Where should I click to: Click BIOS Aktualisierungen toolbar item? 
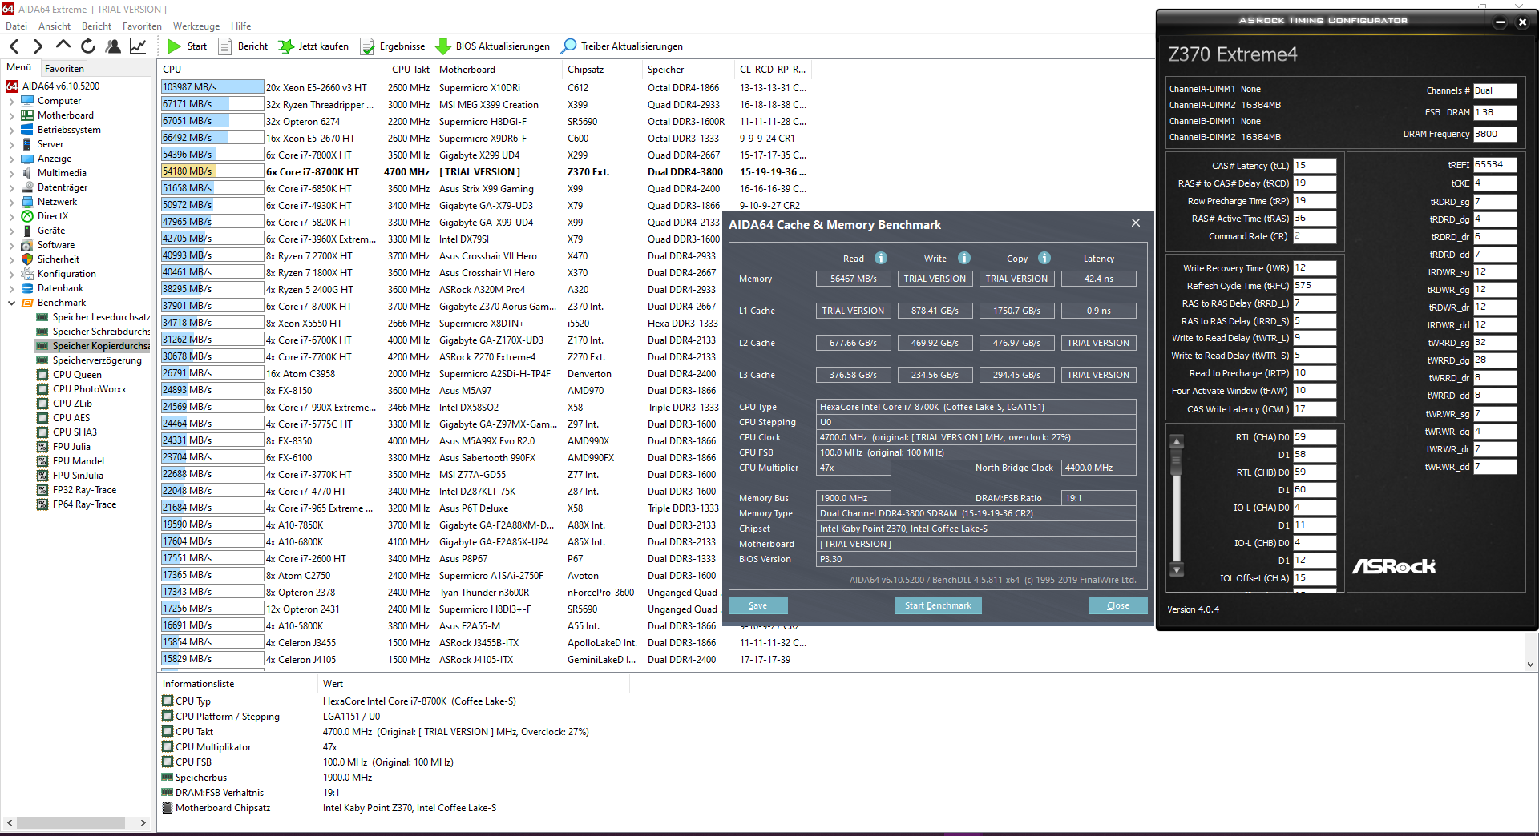coord(492,46)
